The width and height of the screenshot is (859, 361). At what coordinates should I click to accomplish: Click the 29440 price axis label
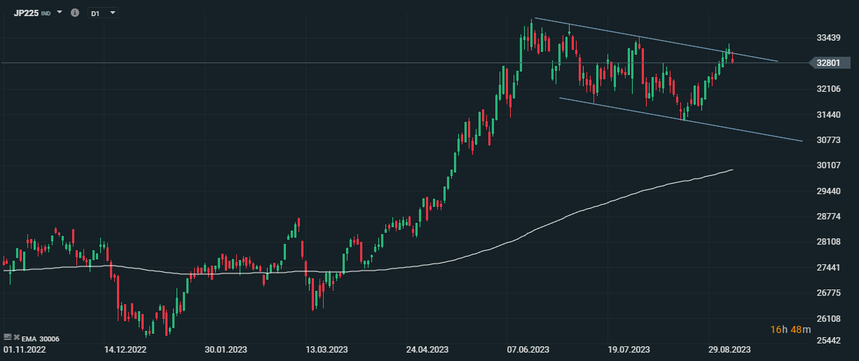point(828,191)
